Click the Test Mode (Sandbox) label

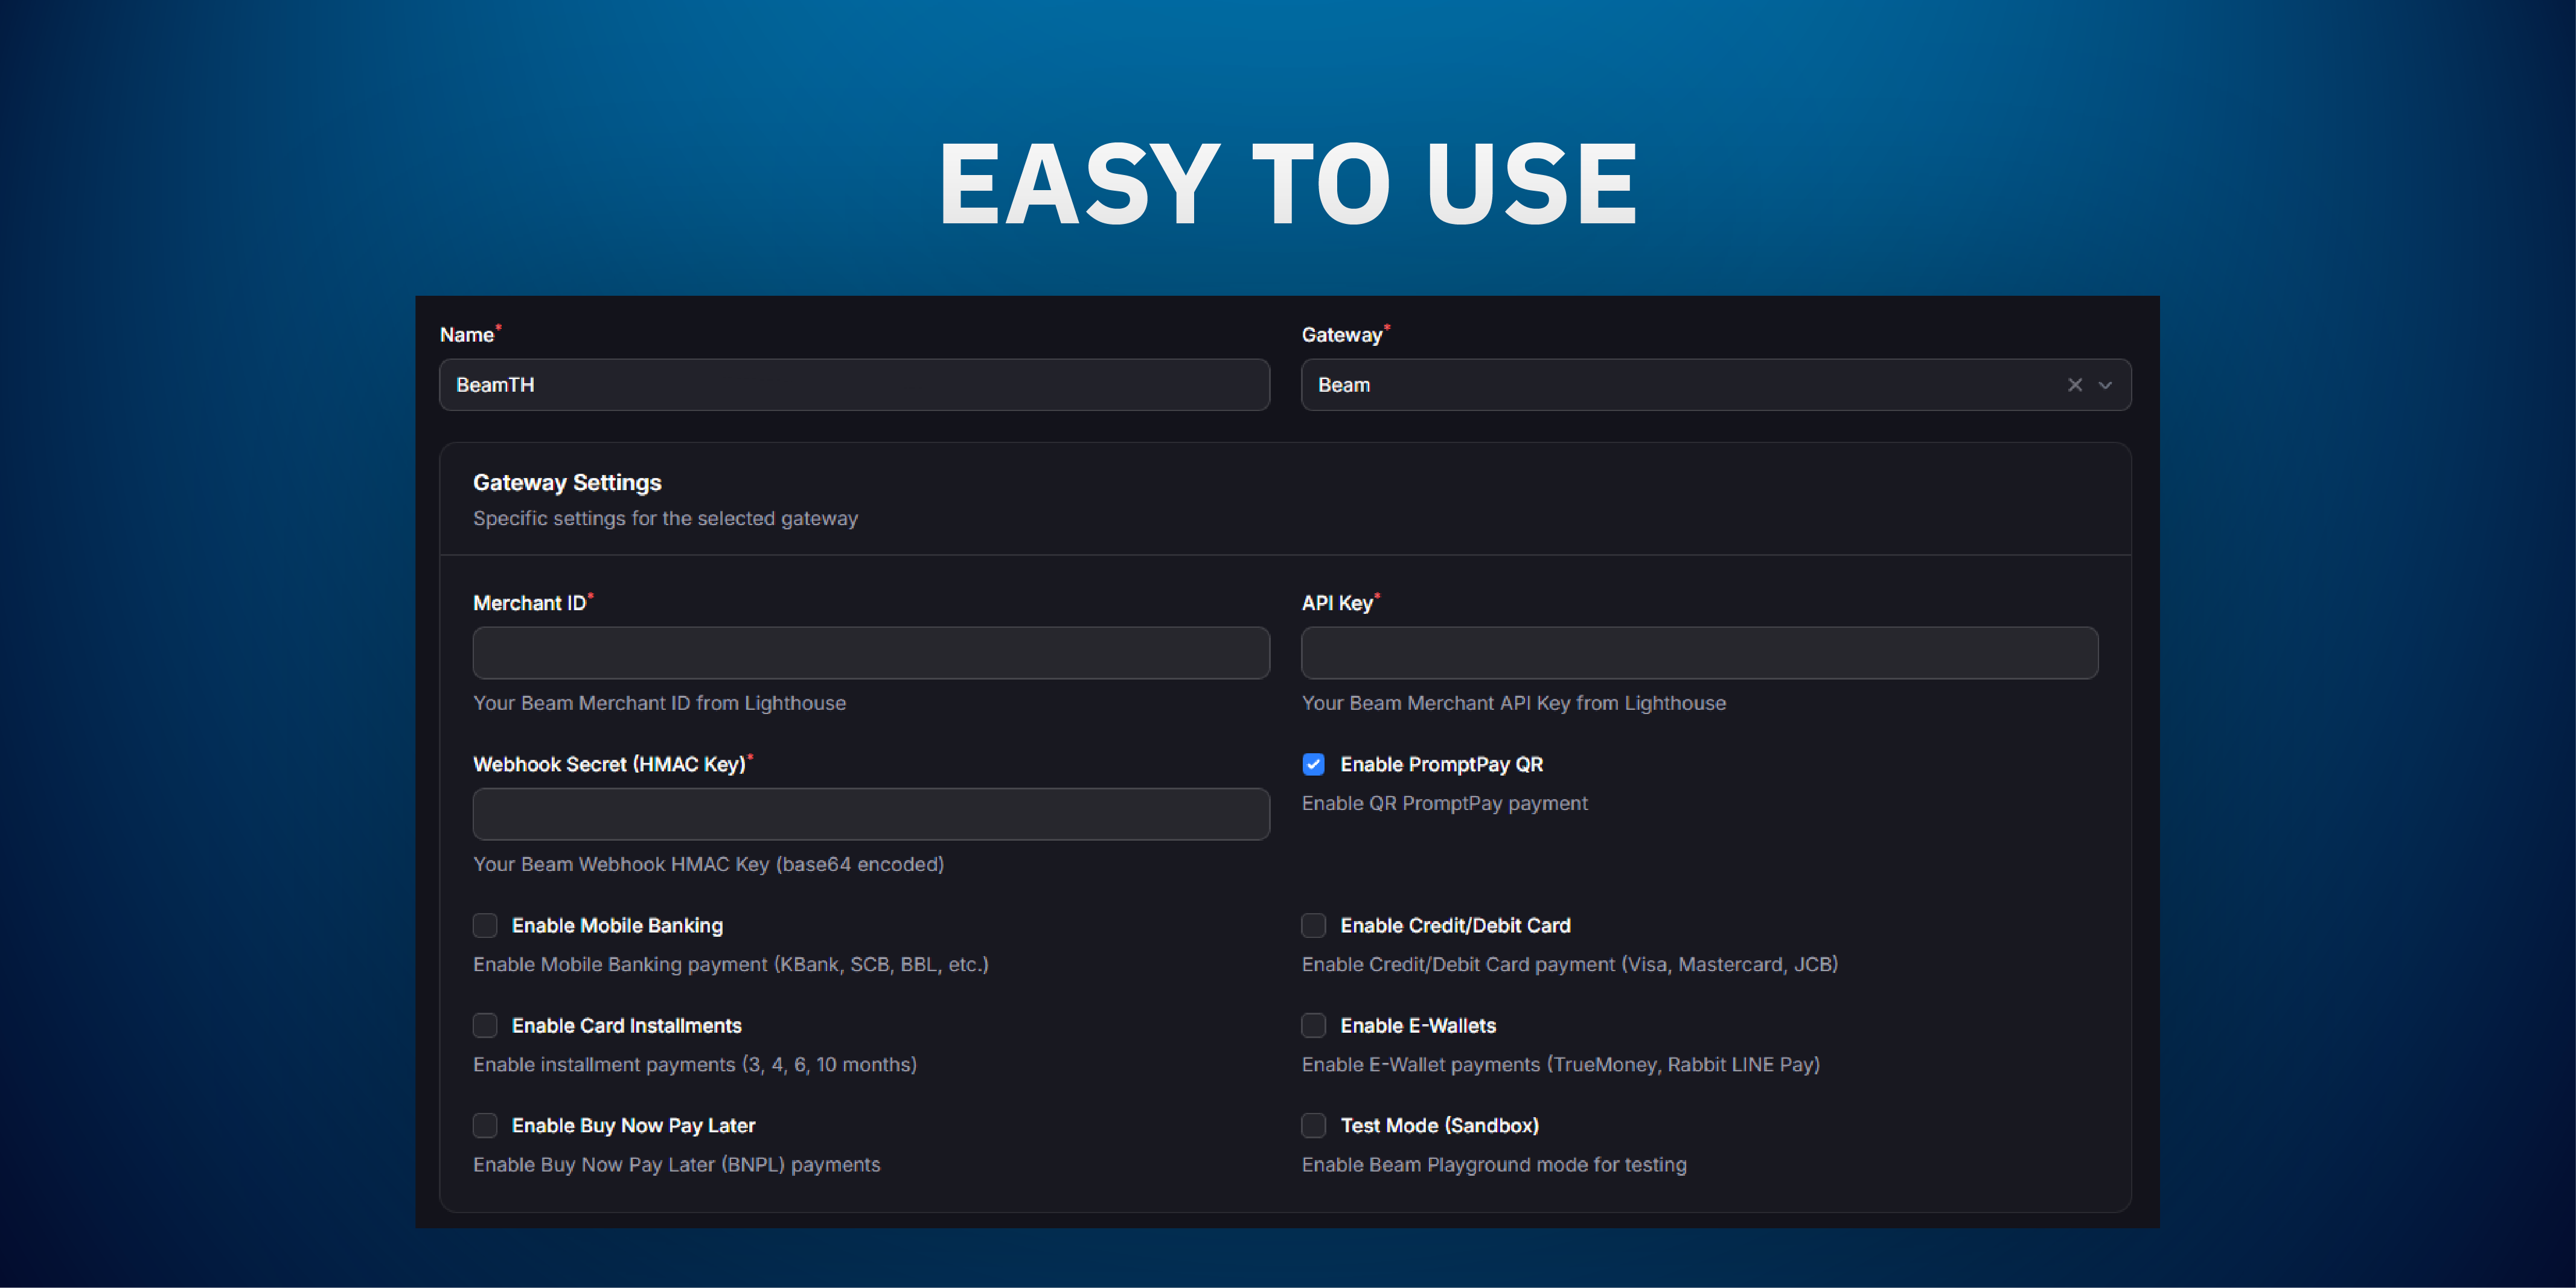pyautogui.click(x=1439, y=1125)
